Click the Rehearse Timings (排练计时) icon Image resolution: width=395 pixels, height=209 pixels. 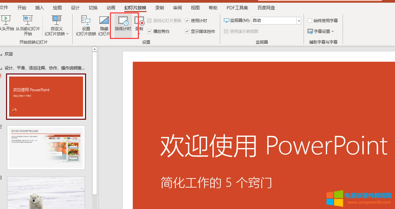point(123,20)
